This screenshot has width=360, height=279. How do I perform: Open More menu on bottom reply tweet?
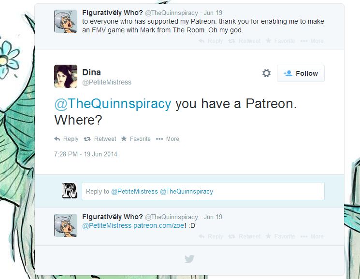[312, 237]
